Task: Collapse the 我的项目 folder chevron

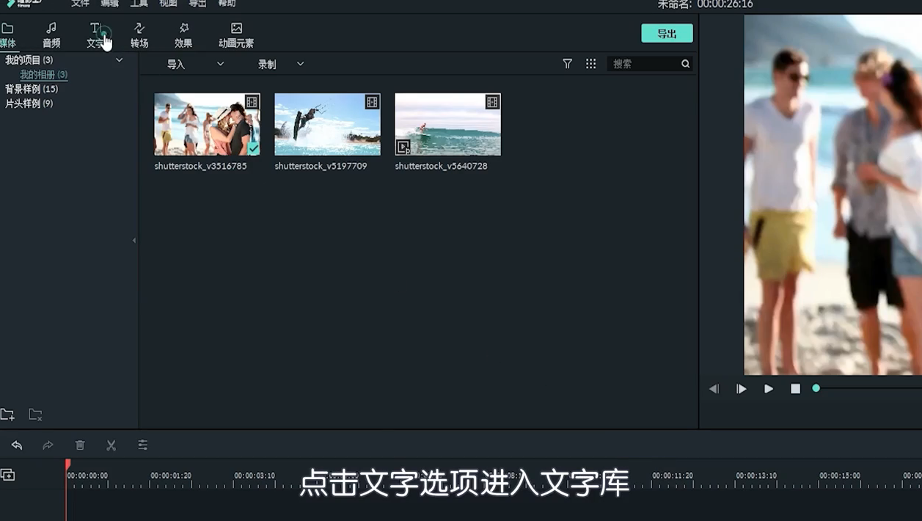Action: 119,60
